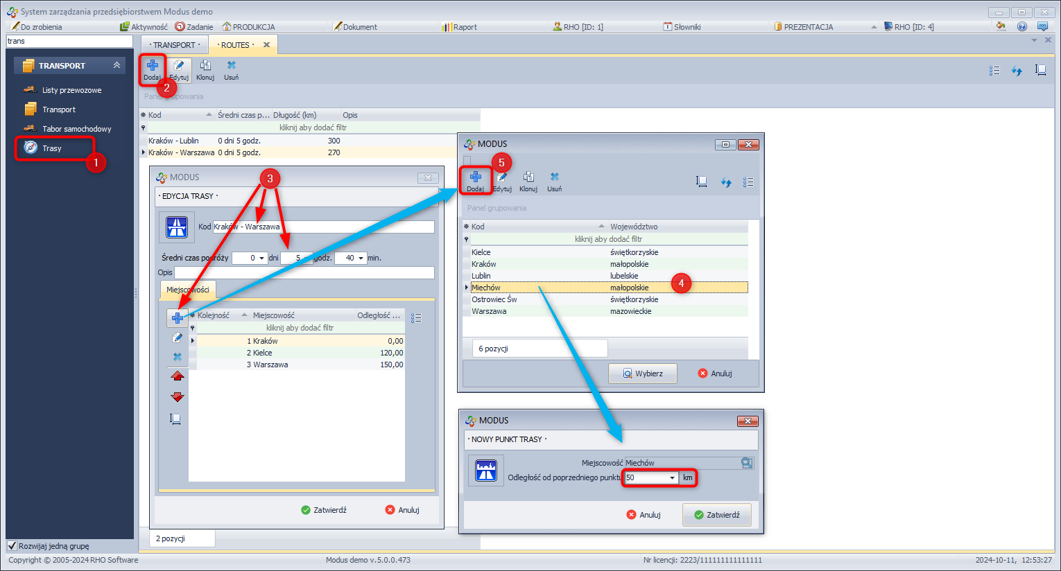1061x571 pixels.
Task: Open the PRODUKCJA menu
Action: point(248,27)
